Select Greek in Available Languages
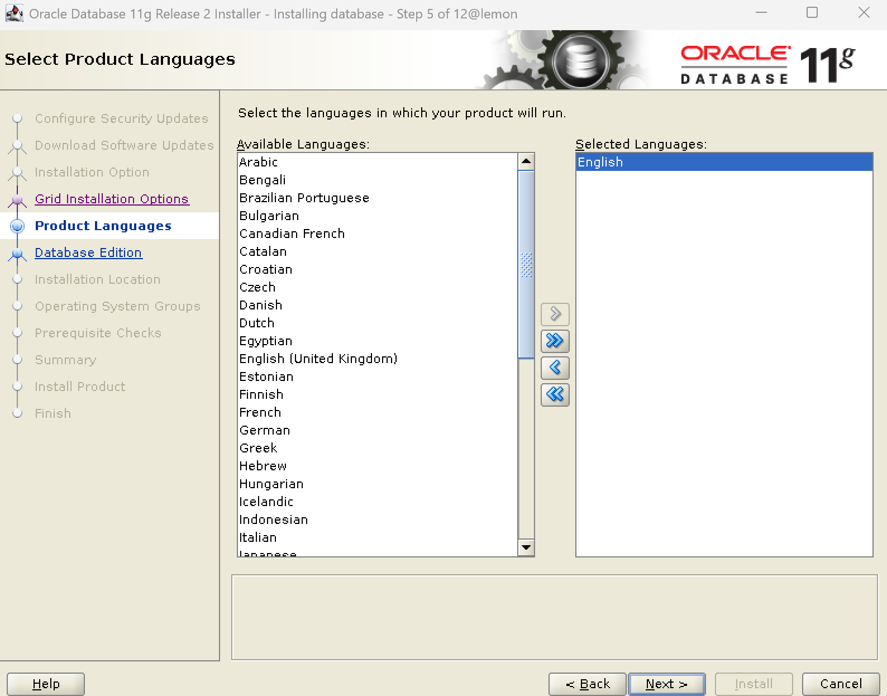Viewport: 887px width, 696px height. pos(378,448)
